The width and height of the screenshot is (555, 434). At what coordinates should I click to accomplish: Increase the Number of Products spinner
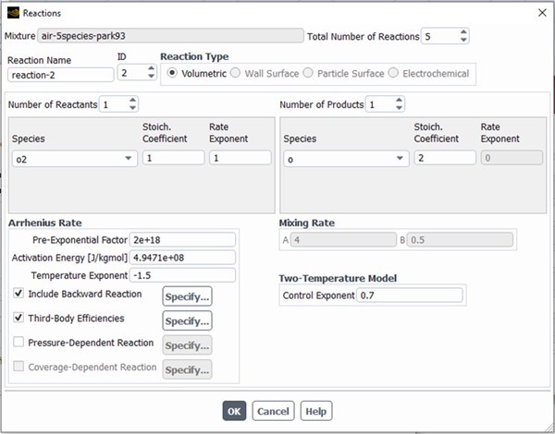(397, 101)
